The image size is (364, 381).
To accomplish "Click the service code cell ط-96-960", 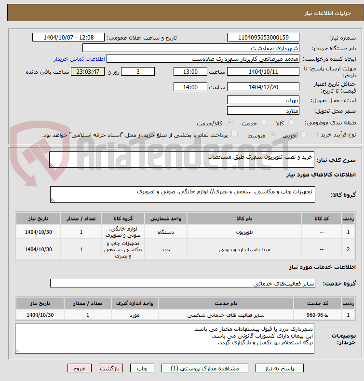I will pyautogui.click(x=317, y=315).
